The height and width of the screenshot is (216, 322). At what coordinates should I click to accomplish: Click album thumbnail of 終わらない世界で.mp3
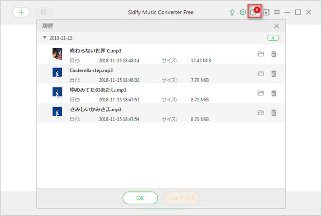(x=57, y=54)
